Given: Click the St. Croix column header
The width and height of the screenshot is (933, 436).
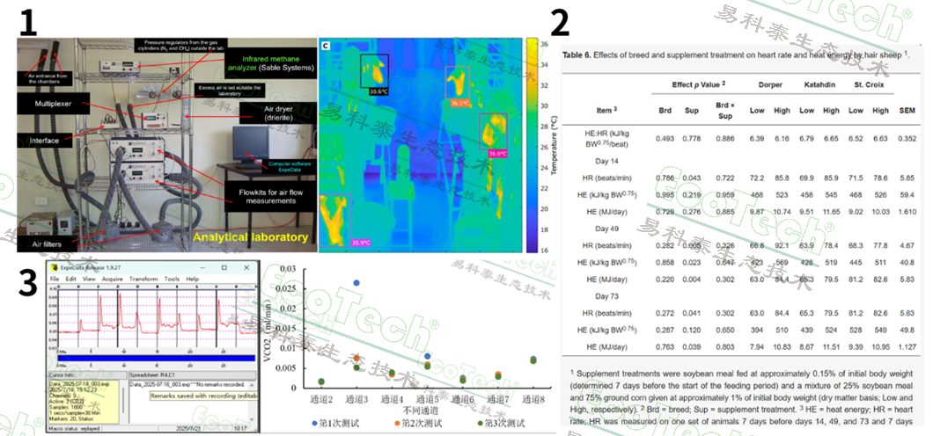Looking at the screenshot, I should tap(869, 84).
